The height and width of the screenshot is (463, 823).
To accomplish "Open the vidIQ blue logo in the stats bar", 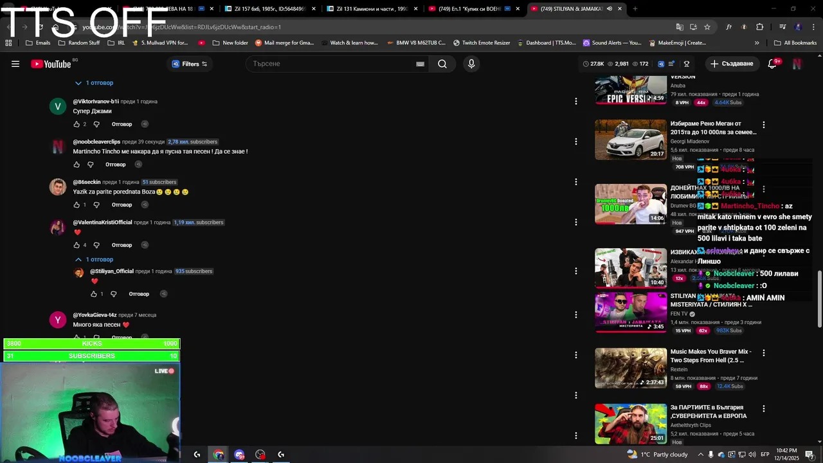I will (661, 64).
